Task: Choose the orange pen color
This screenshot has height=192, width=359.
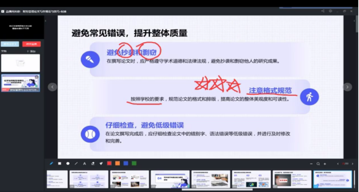Action: click(x=118, y=163)
